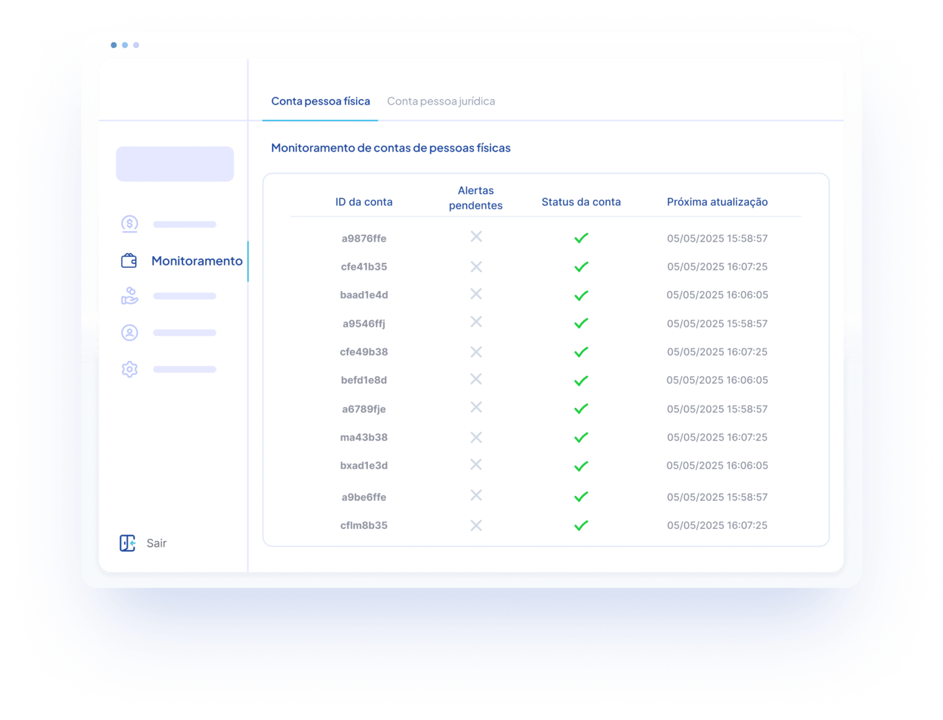The height and width of the screenshot is (720, 943).
Task: Select account ID cfe49b38
Action: coord(364,352)
